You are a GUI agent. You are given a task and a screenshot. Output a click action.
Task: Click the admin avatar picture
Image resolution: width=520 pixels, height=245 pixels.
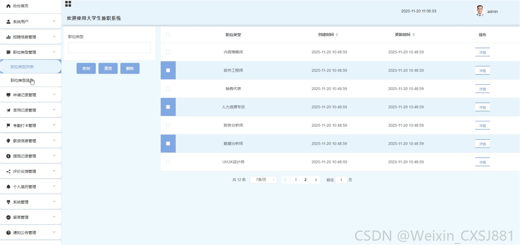[x=480, y=11]
